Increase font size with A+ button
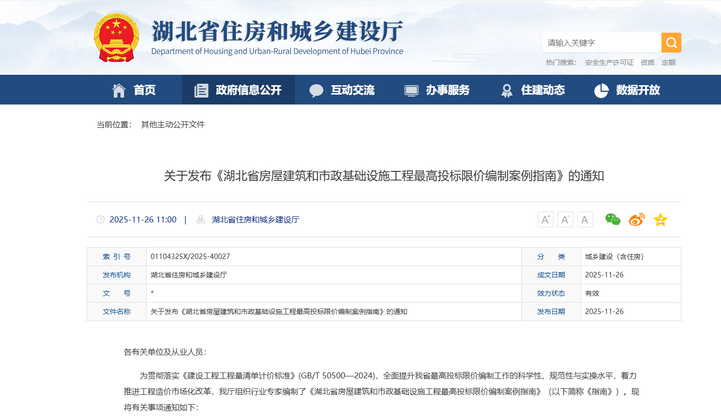Image resolution: width=721 pixels, height=420 pixels. pos(545,219)
